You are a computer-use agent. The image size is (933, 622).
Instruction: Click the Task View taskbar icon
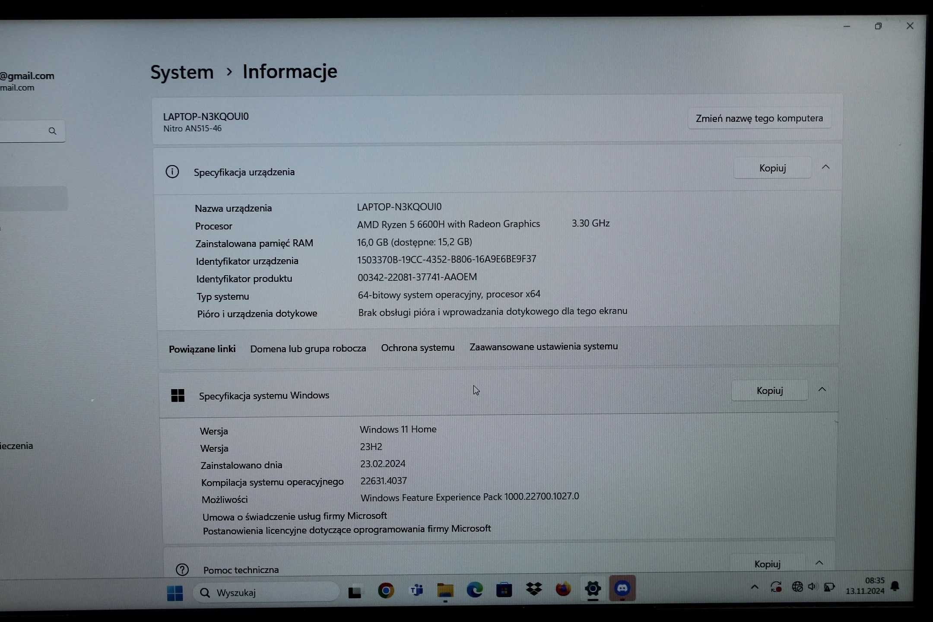[x=355, y=592]
